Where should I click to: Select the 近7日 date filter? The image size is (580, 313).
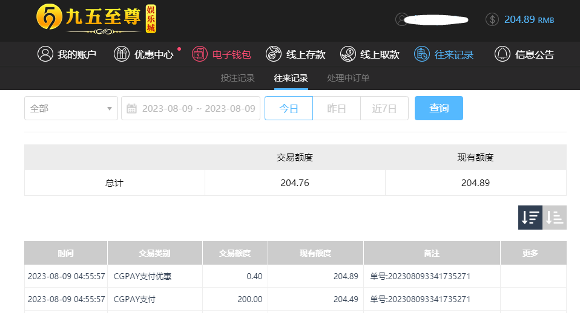pos(384,108)
